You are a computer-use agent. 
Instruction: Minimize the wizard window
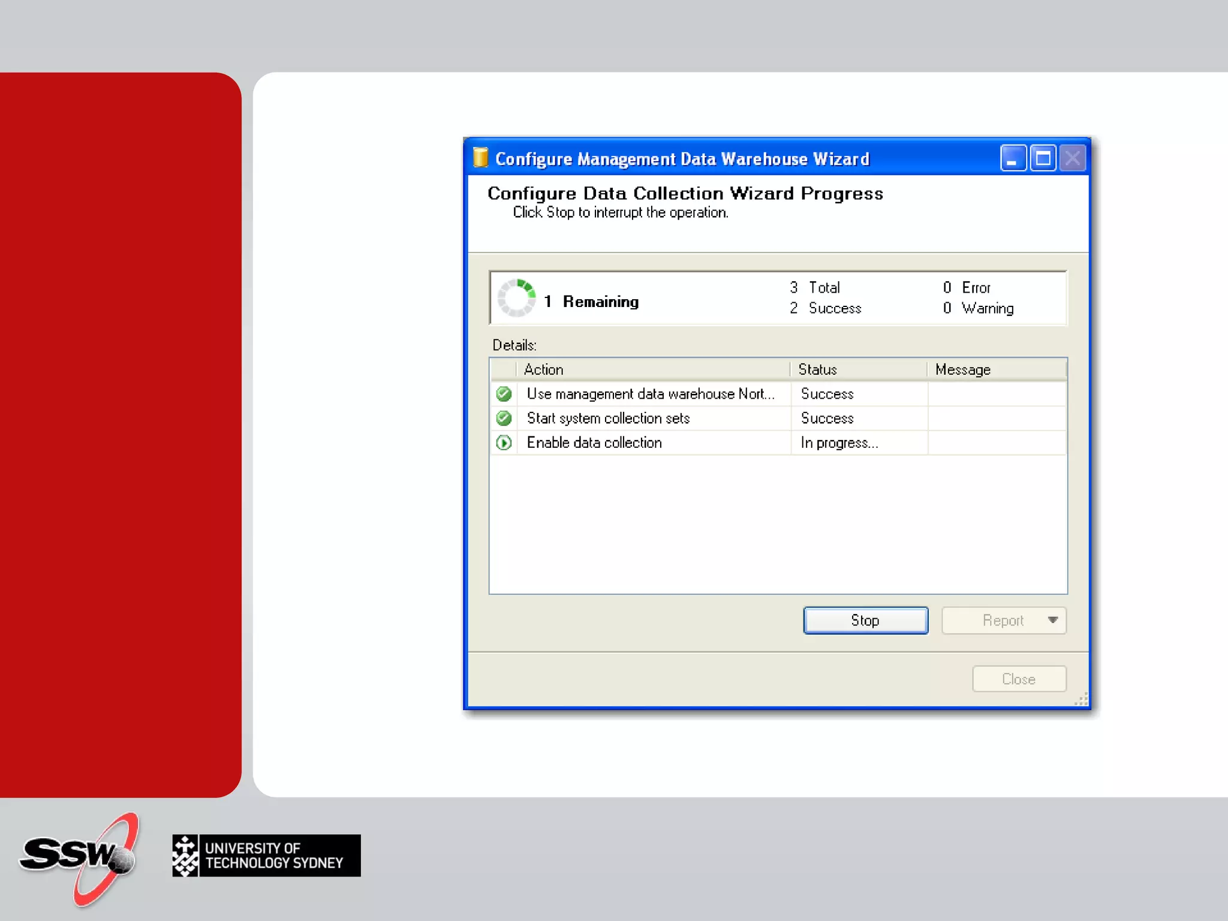1013,158
